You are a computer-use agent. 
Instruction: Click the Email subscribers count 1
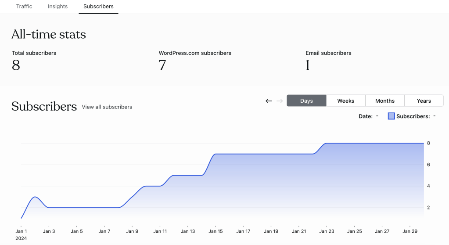(308, 65)
